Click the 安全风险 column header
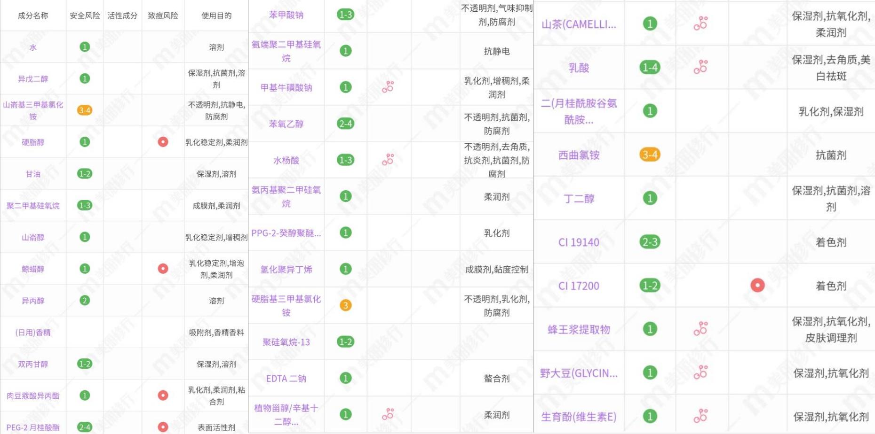 point(85,14)
